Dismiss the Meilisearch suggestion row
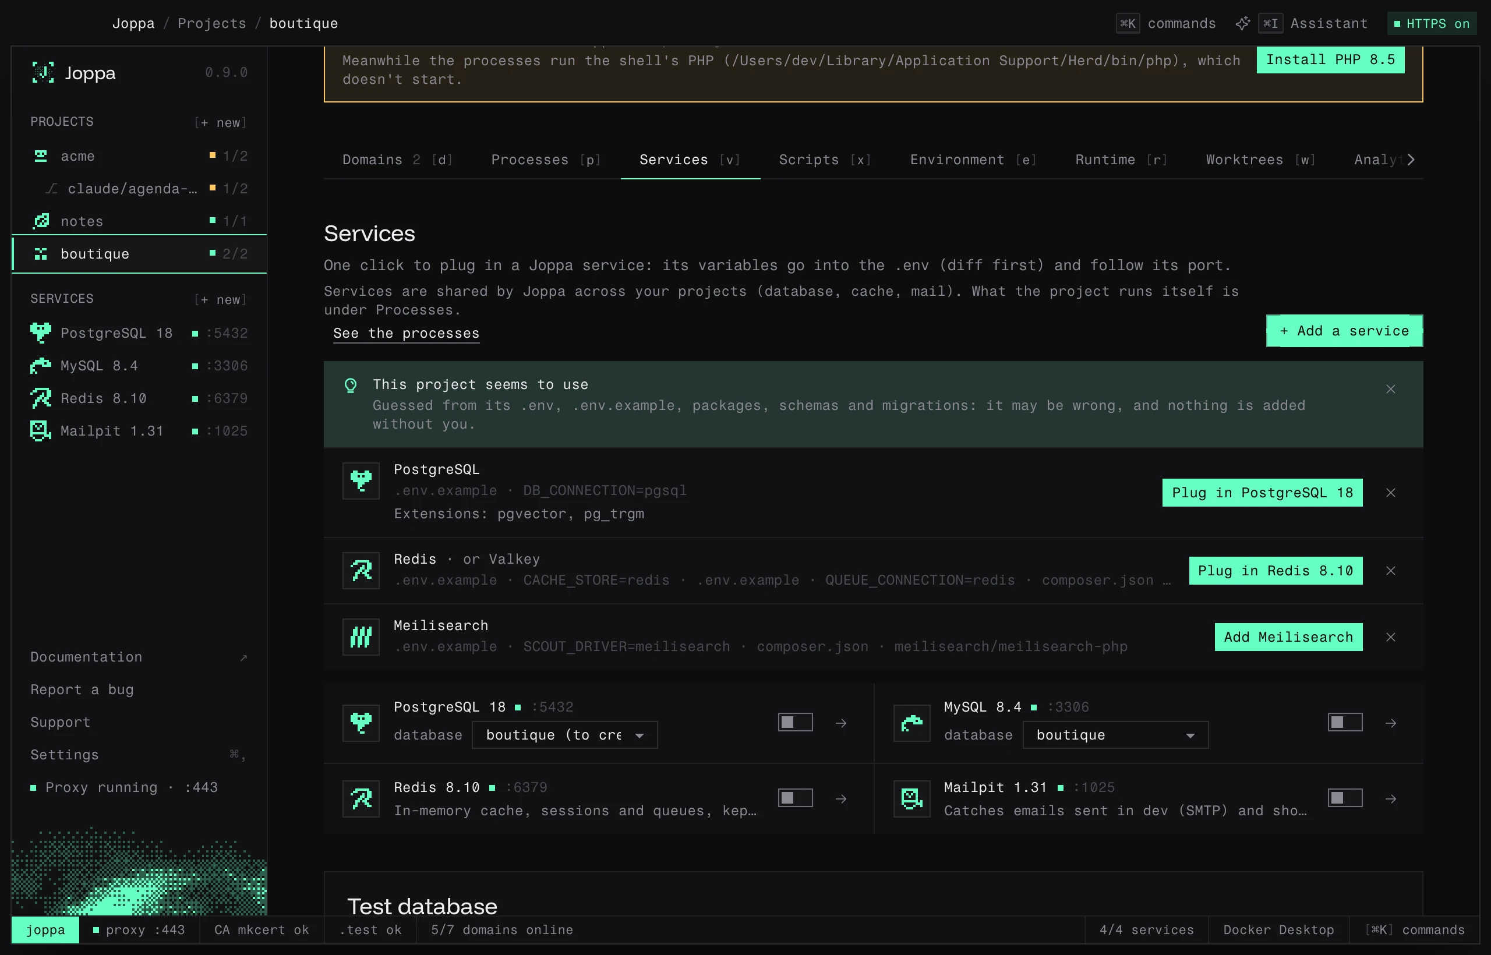 [1391, 637]
